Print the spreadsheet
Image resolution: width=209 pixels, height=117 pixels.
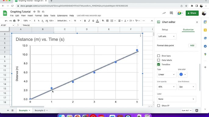(x=14, y=21)
